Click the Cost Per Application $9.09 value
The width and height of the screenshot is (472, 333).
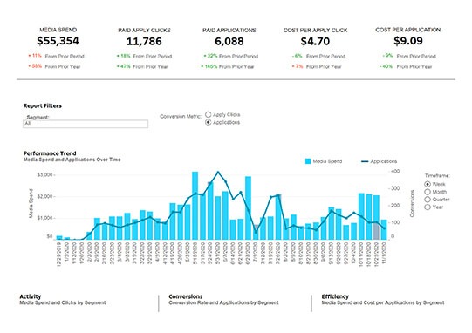click(x=408, y=41)
